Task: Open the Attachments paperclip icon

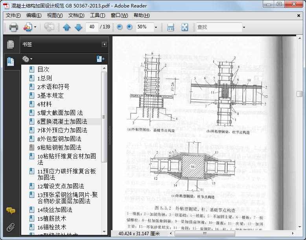Action: [x=11, y=227]
